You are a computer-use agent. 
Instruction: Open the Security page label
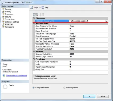pyautogui.click(x=8, y=17)
